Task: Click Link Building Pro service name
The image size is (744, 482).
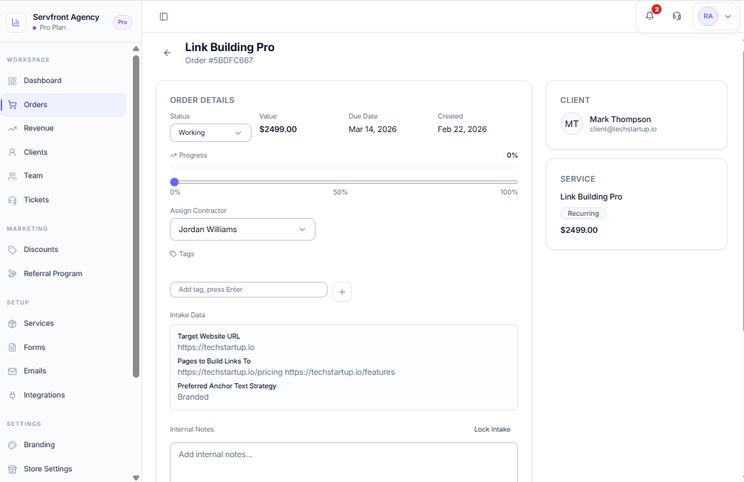Action: (x=591, y=197)
